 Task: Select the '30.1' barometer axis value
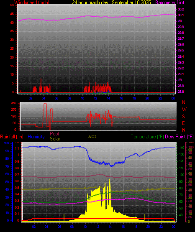pyautogui.click(x=181, y=15)
